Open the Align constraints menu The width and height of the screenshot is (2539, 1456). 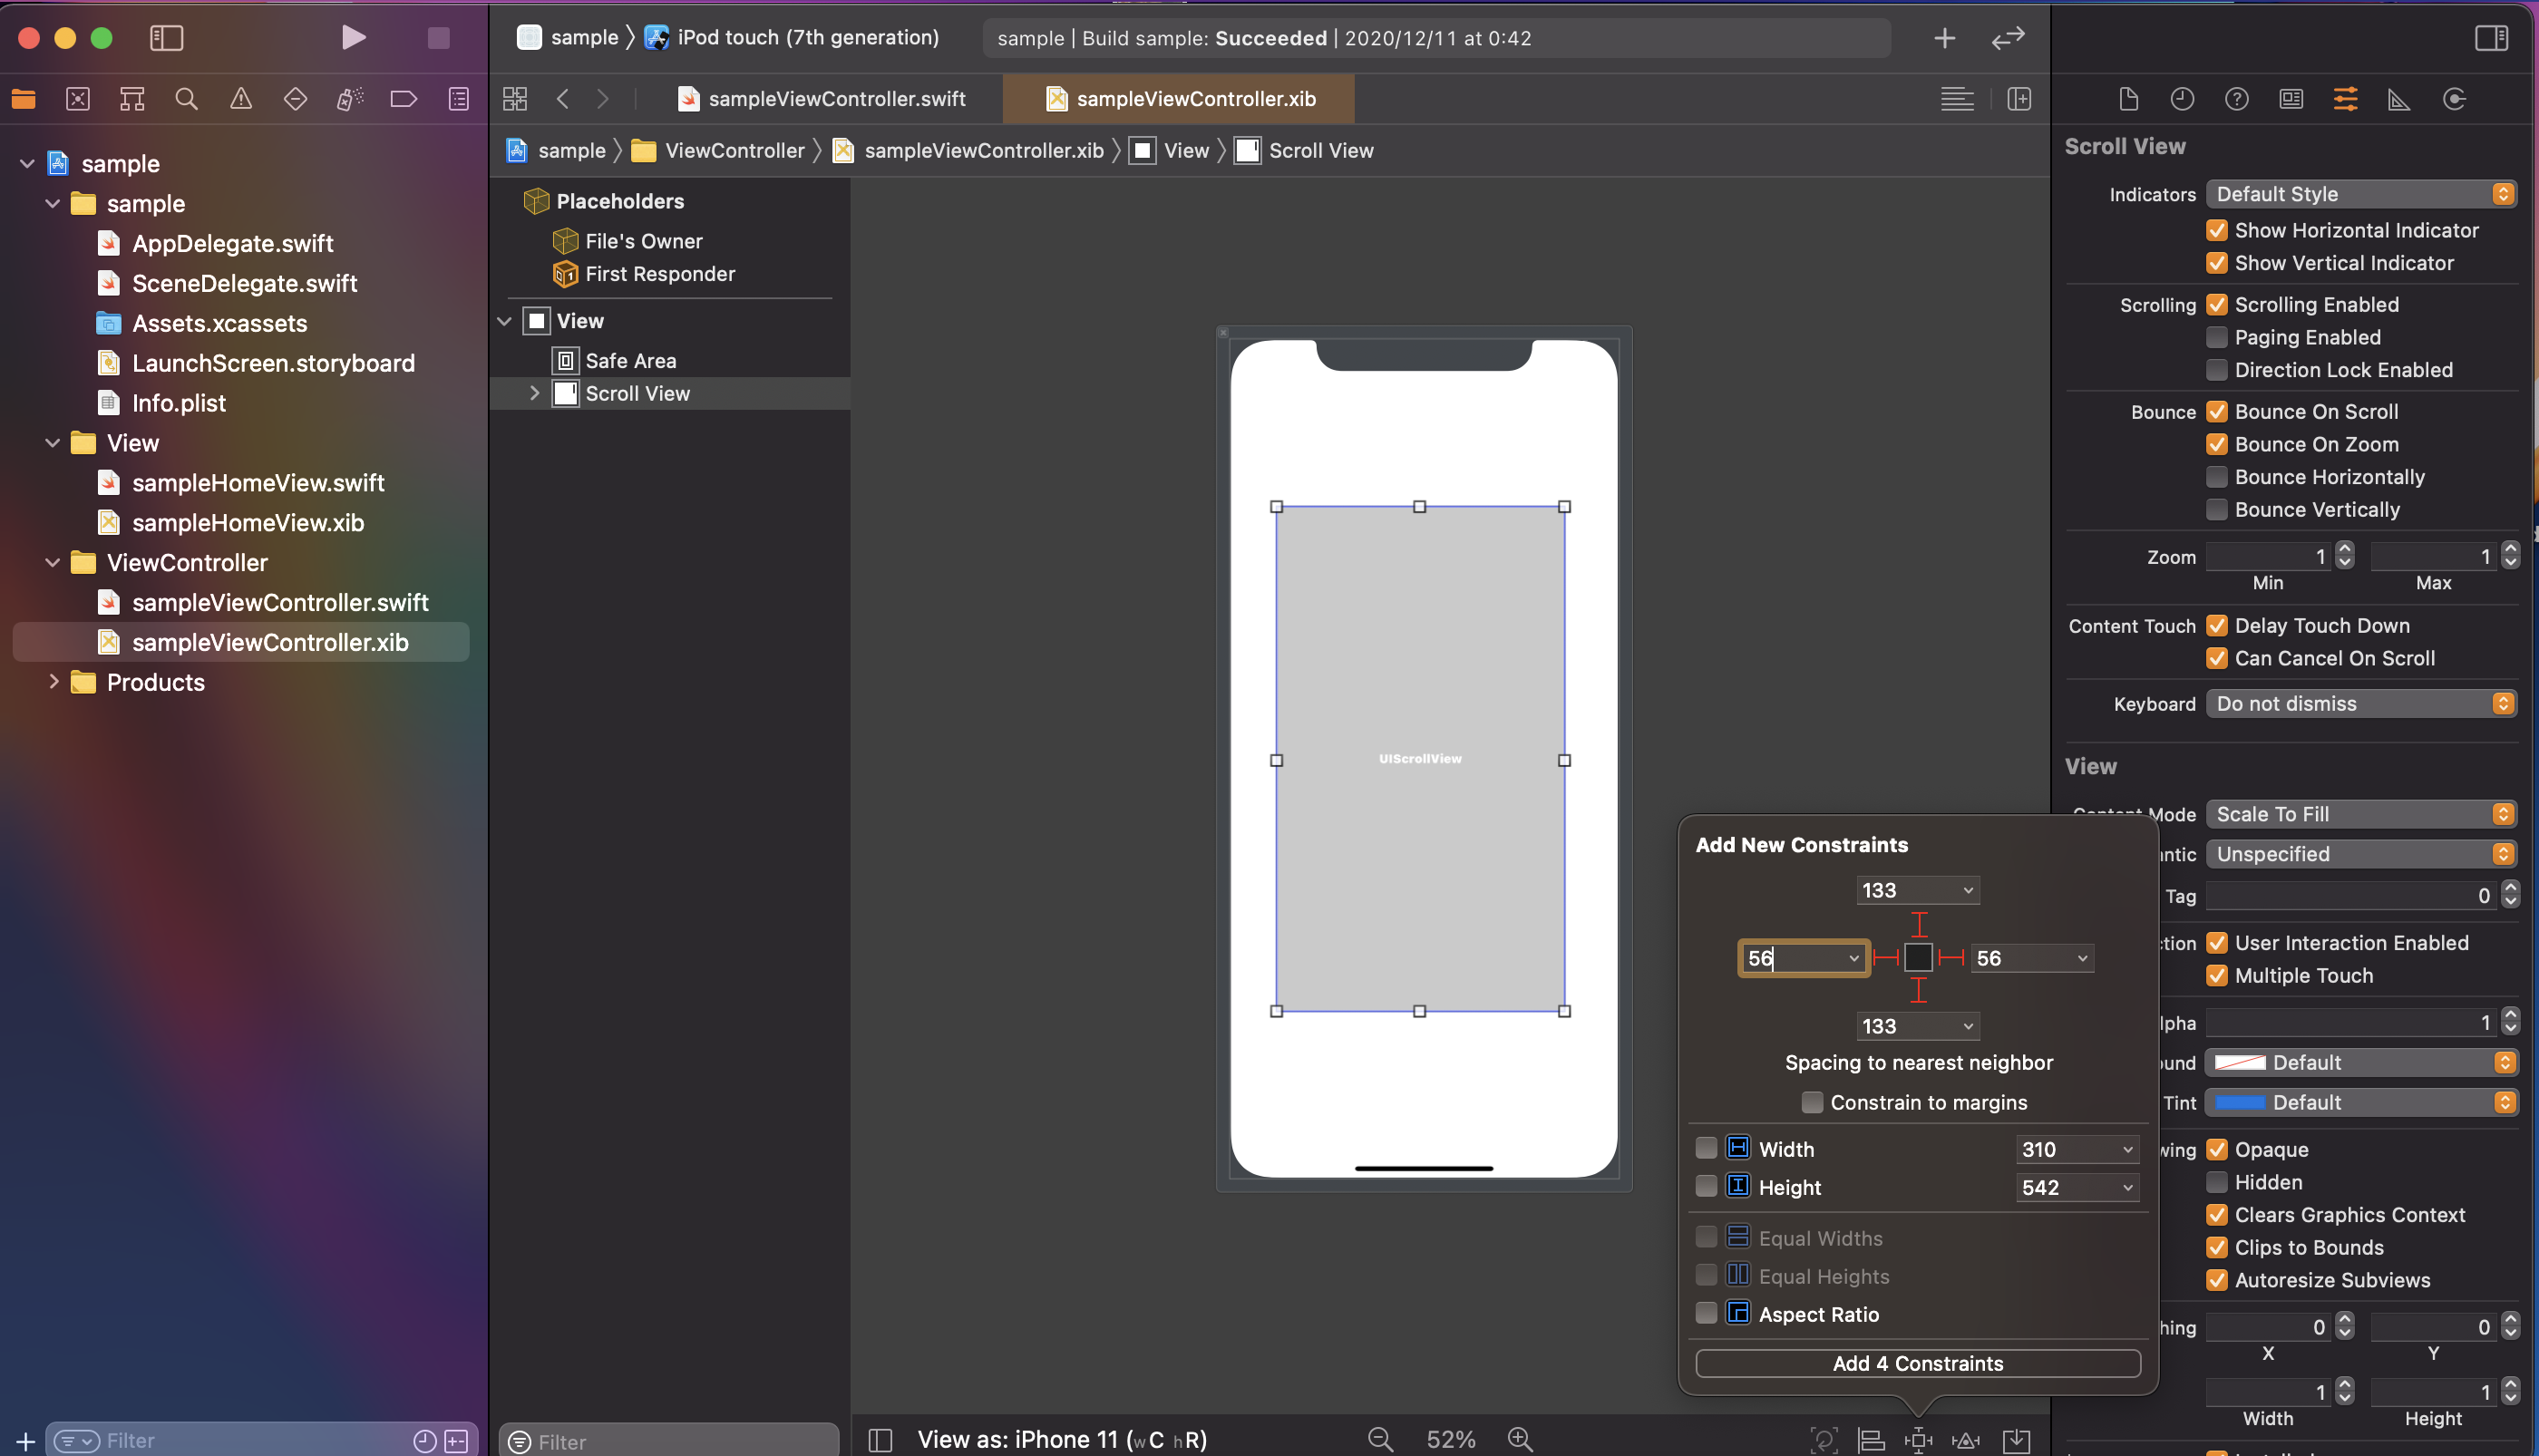click(1871, 1440)
